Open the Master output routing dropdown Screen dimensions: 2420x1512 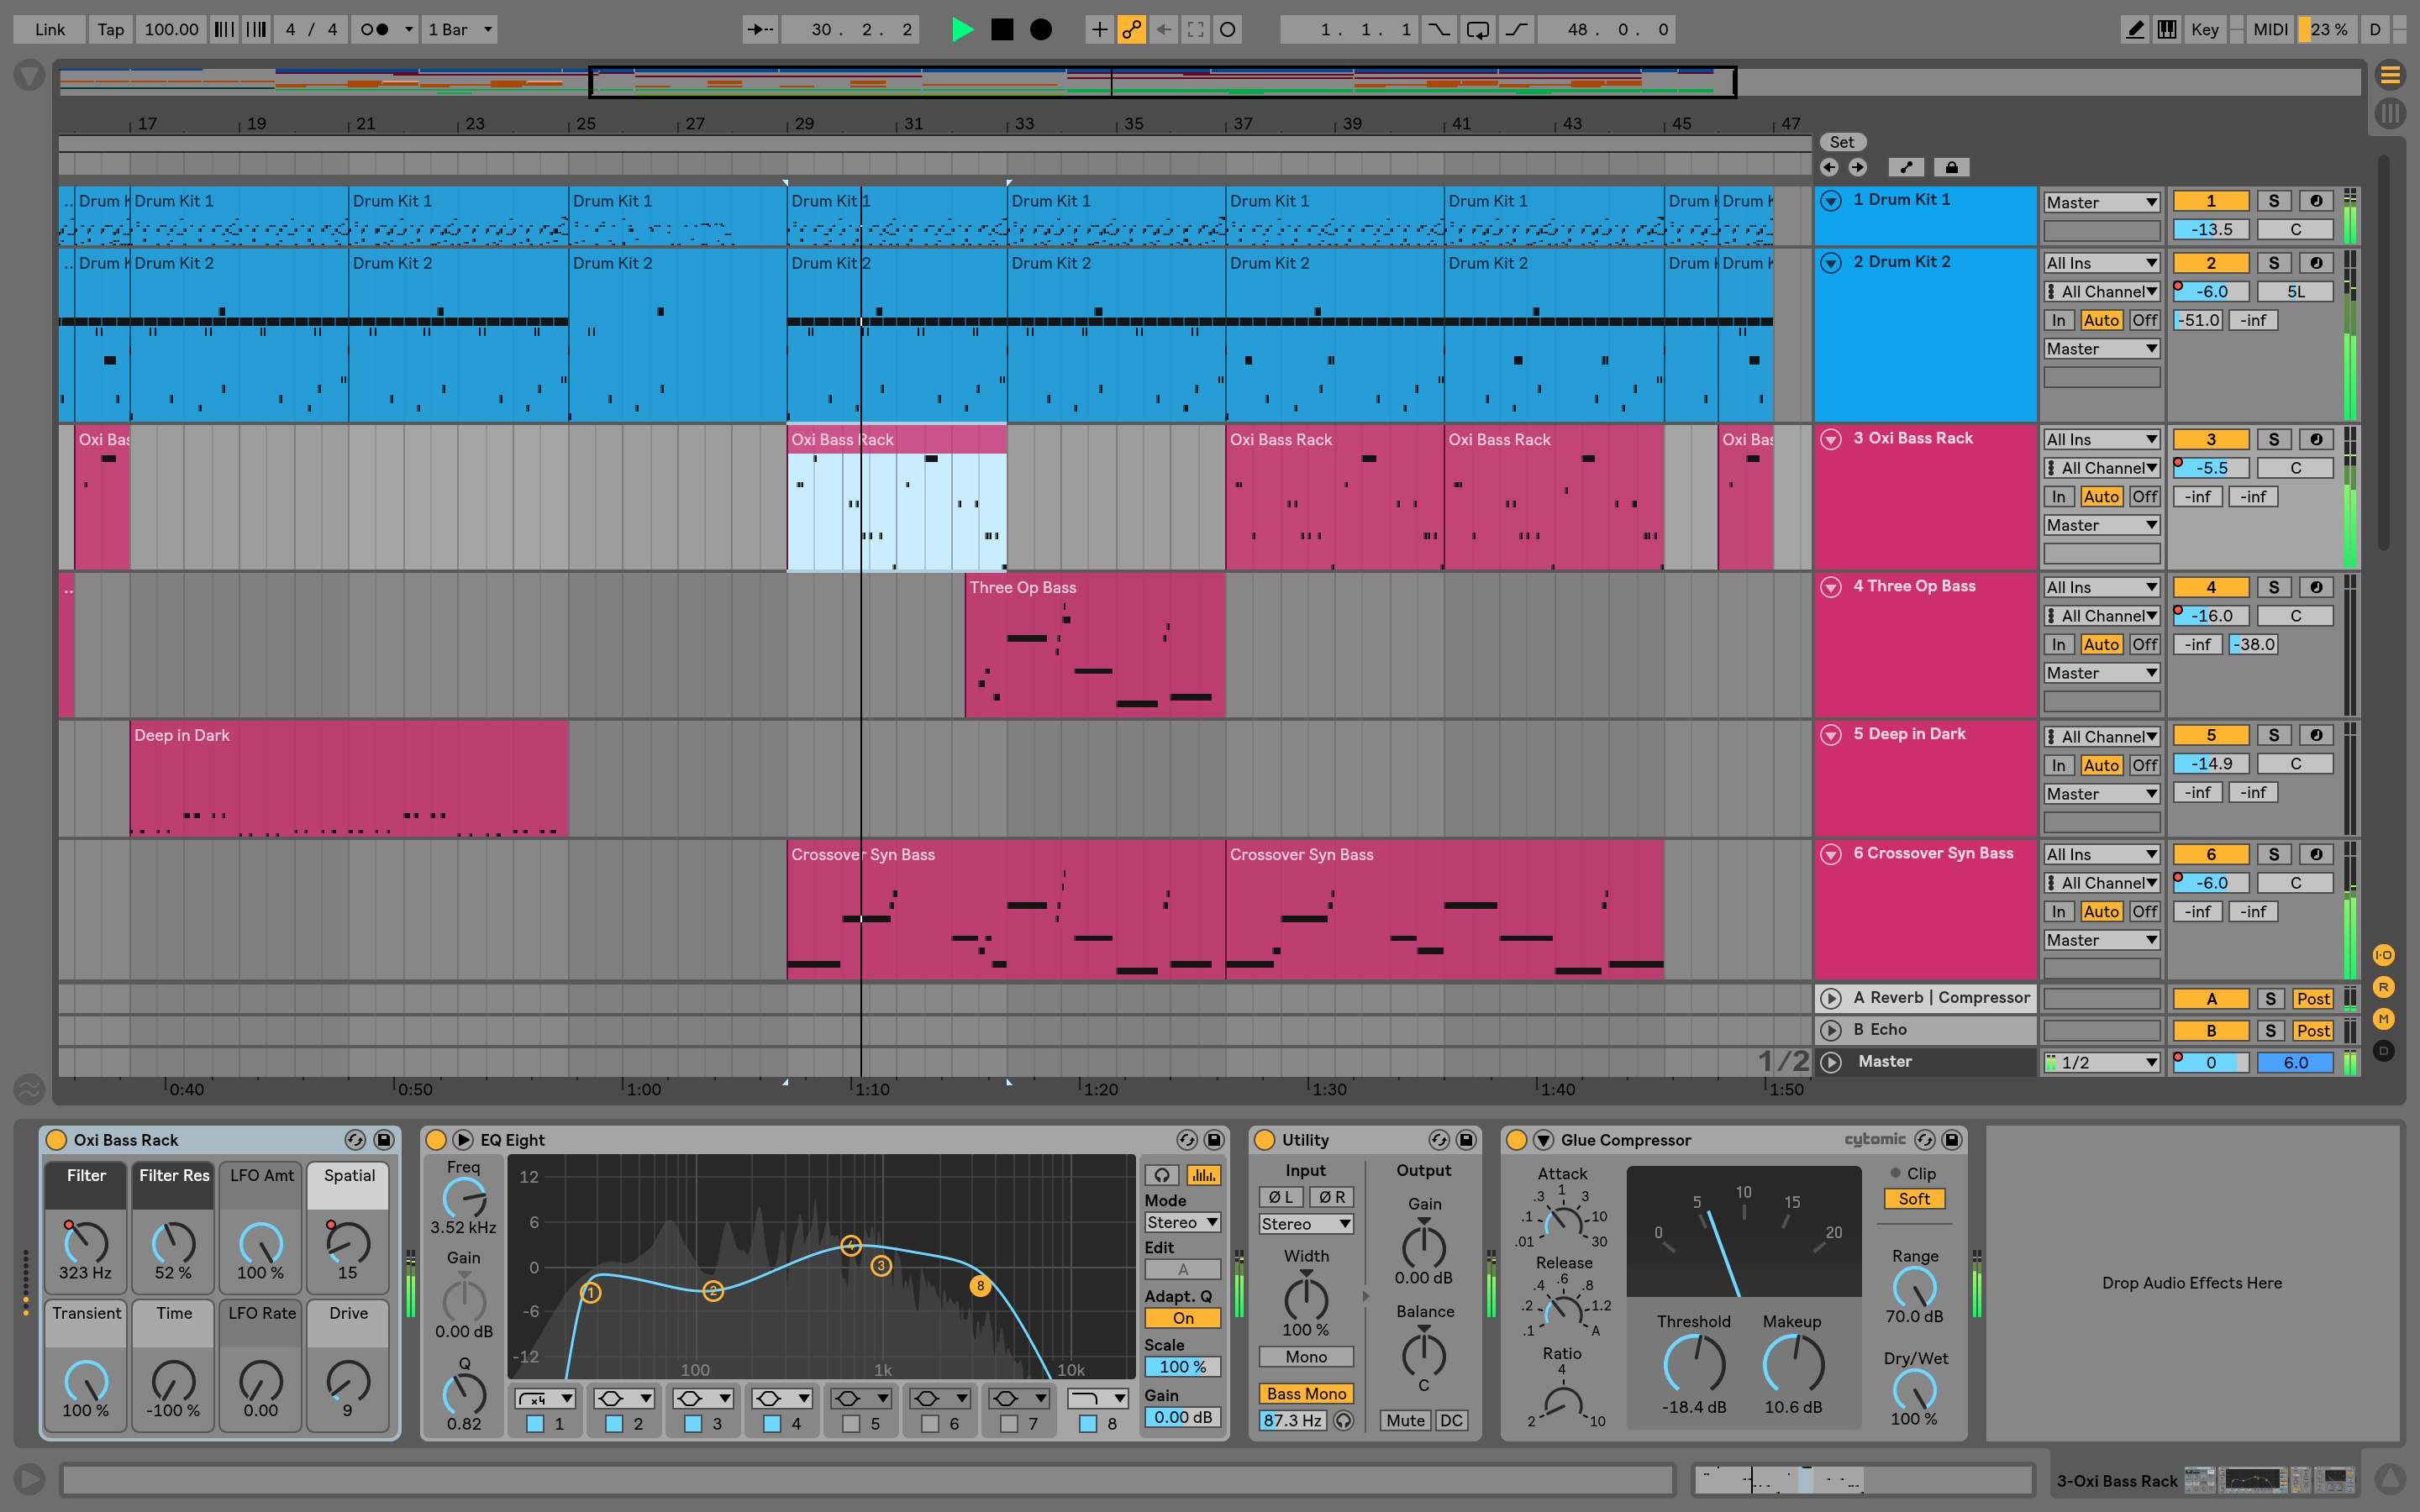tap(2102, 1059)
